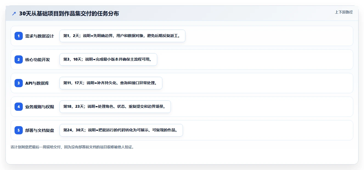Click the 上下游路径 label in header
Screen dimensions: 364x170
tap(344, 12)
